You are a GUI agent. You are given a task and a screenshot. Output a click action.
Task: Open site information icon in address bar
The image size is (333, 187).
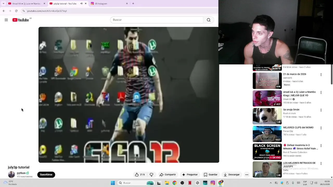tap(24, 11)
